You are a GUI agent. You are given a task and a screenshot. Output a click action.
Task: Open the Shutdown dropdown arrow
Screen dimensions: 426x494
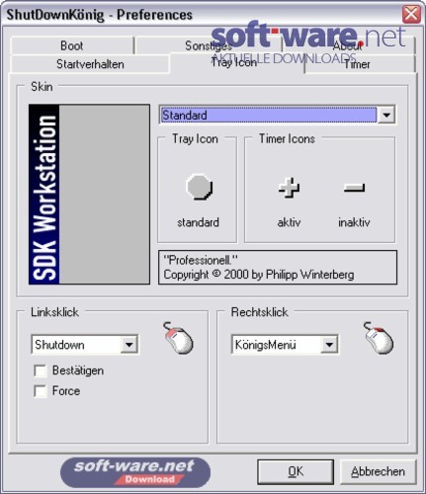point(128,345)
